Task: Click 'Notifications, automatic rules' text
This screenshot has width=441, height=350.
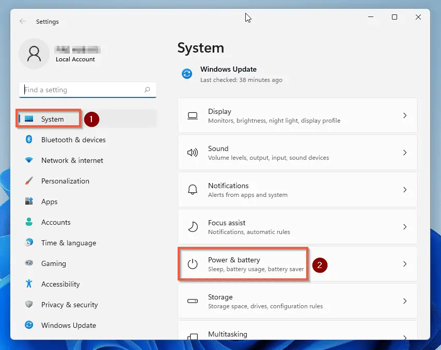Action: coord(249,232)
